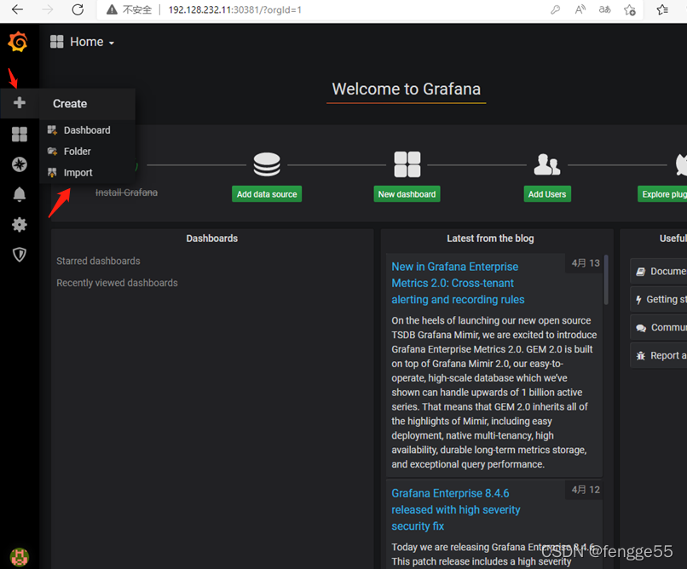This screenshot has width=687, height=569.
Task: Open the Create plus menu in sidebar
Action: 20,103
